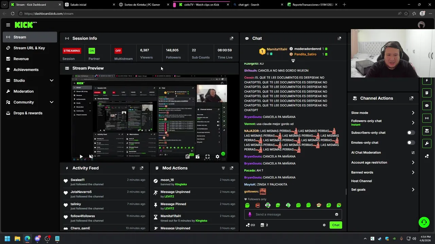This screenshot has width=435, height=244.
Task: Open Drops & rewards in sidebar
Action: tap(30, 113)
